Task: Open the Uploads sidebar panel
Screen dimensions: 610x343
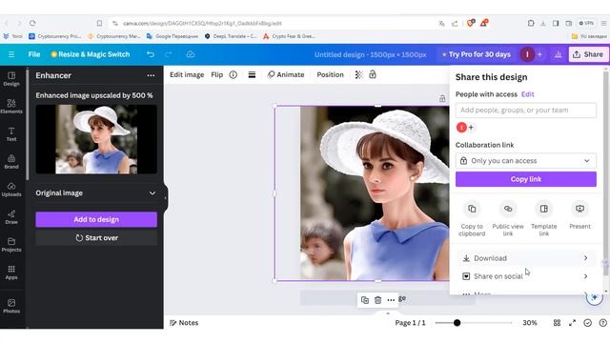Action: pyautogui.click(x=11, y=190)
